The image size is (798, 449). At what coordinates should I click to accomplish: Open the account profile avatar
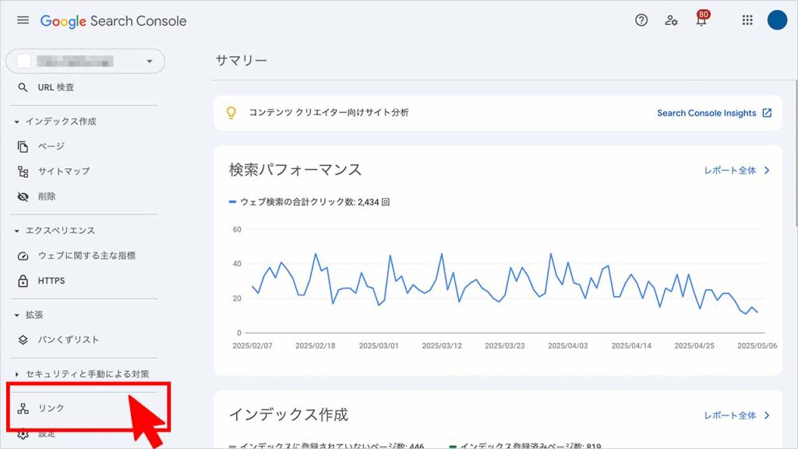pyautogui.click(x=777, y=20)
